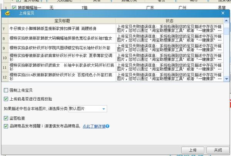The width and height of the screenshot is (231, 156).
Task: Click the yellow assistant logo in title bar
Action: click(x=7, y=13)
